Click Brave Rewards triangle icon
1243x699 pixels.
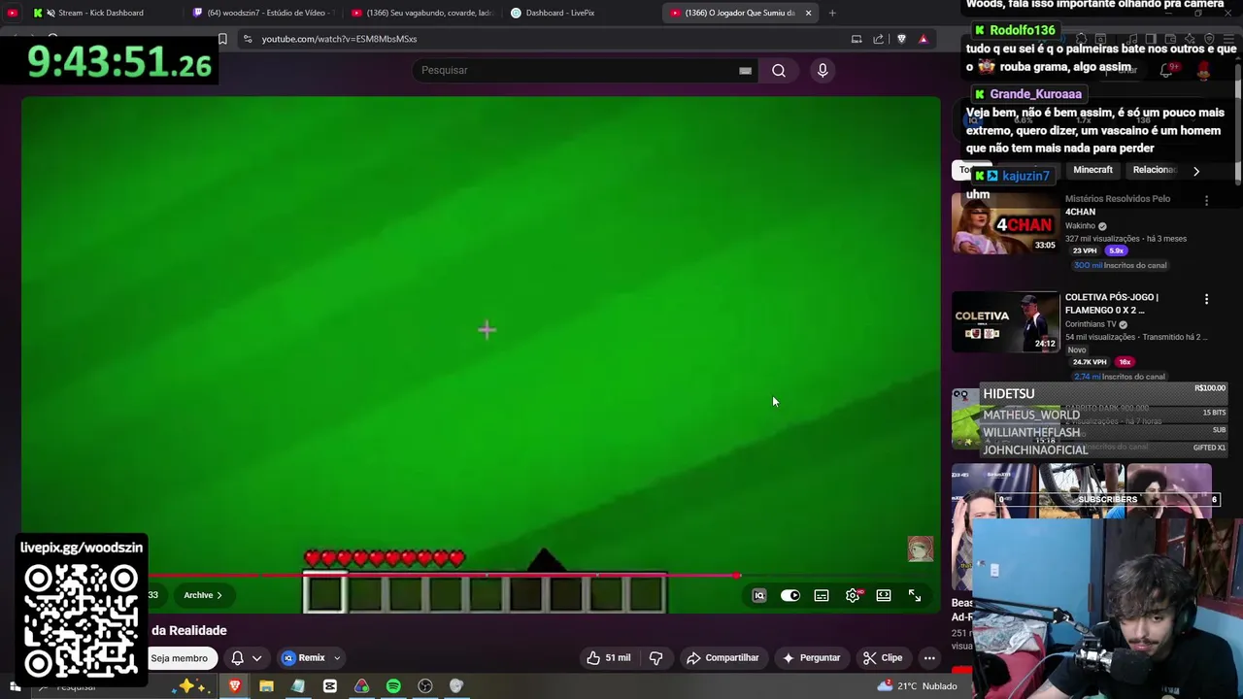point(924,39)
